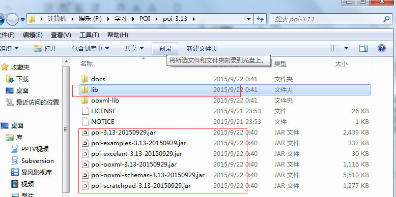This screenshot has height=197, width=396.
Task: Open the 包含到库中 dropdown
Action: 91,48
